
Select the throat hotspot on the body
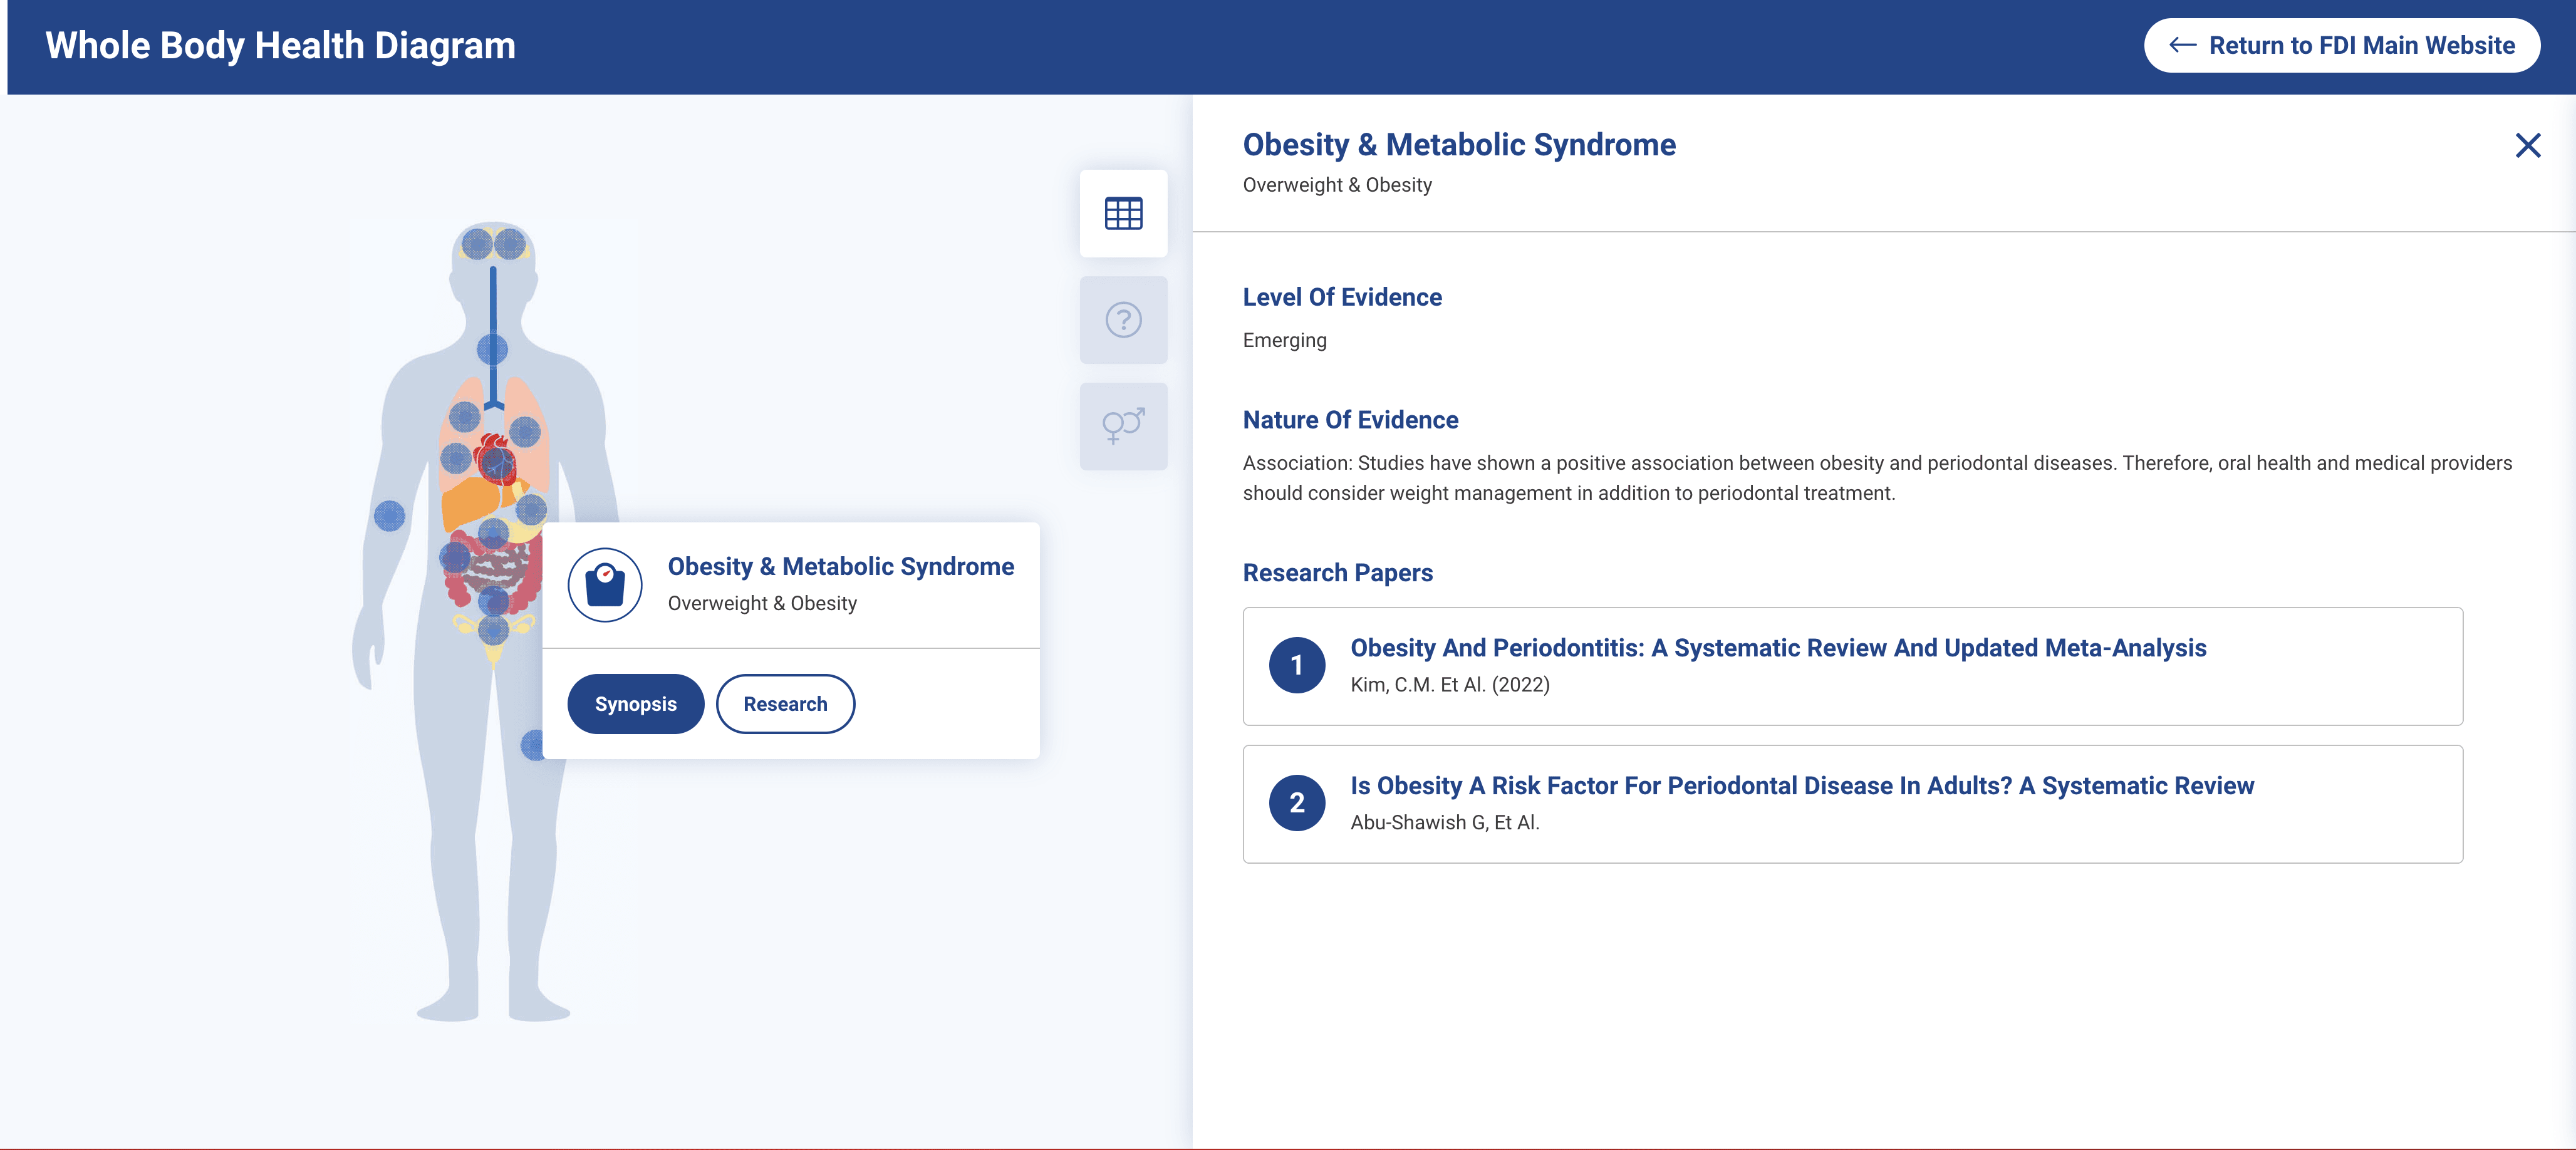tap(492, 349)
